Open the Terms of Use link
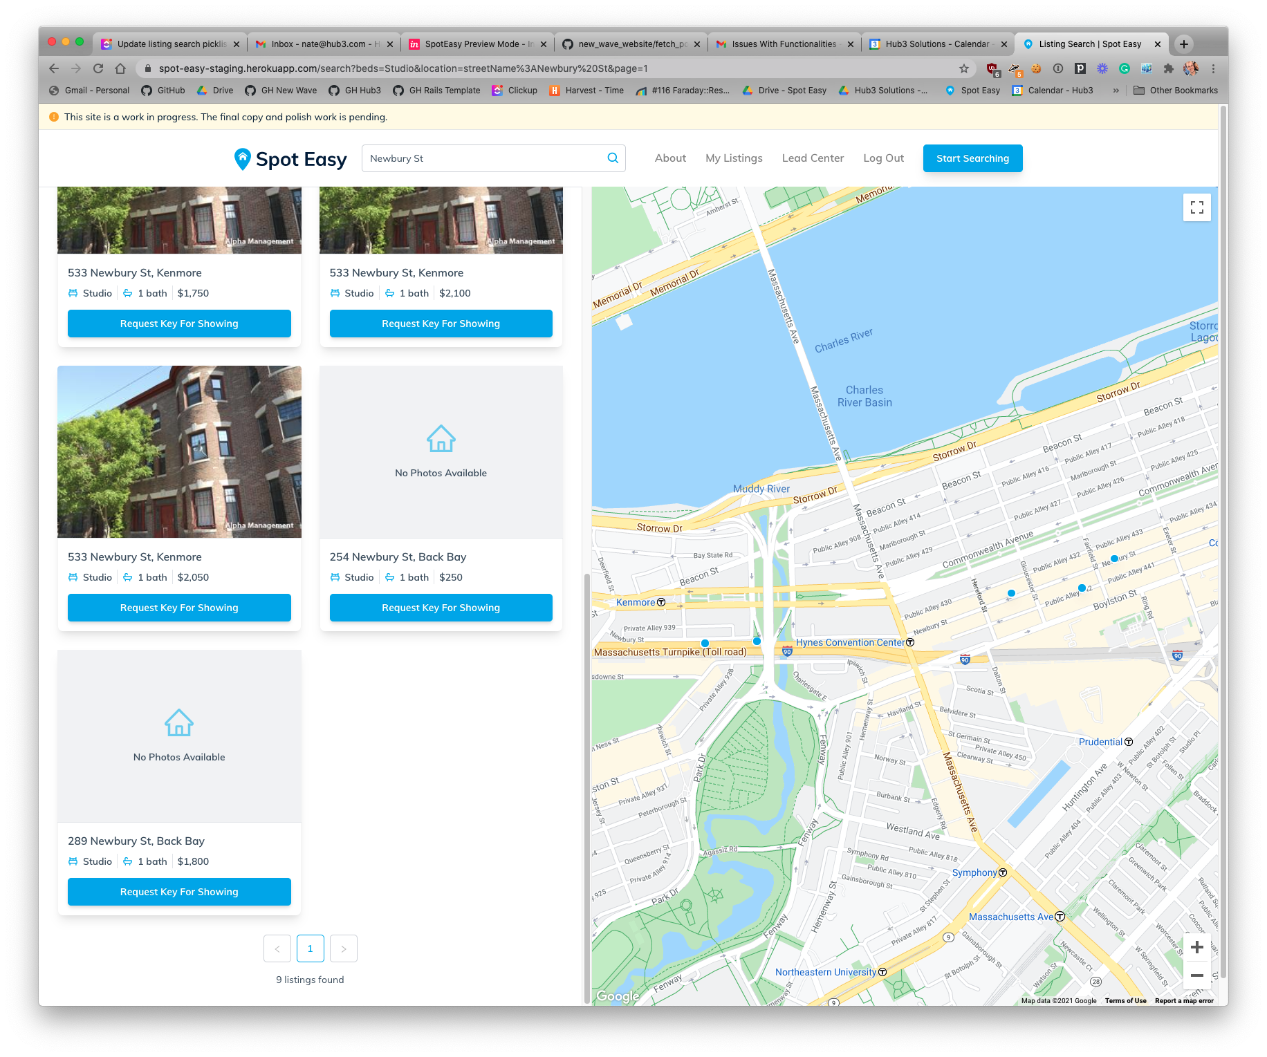The width and height of the screenshot is (1267, 1057). (x=1125, y=1000)
